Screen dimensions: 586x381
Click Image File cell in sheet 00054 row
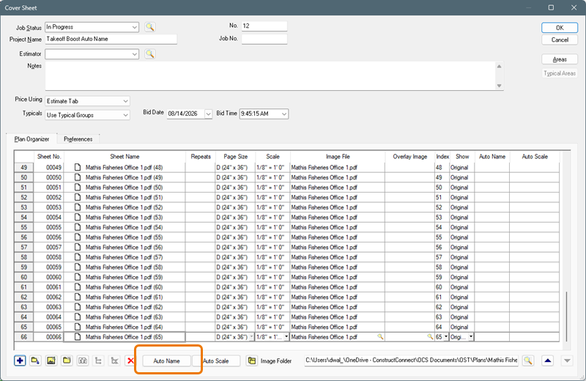point(338,217)
